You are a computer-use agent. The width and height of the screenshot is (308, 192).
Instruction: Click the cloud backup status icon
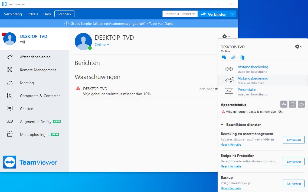click(x=301, y=104)
